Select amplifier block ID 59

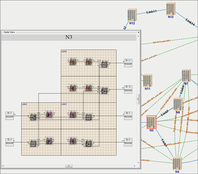49,141
